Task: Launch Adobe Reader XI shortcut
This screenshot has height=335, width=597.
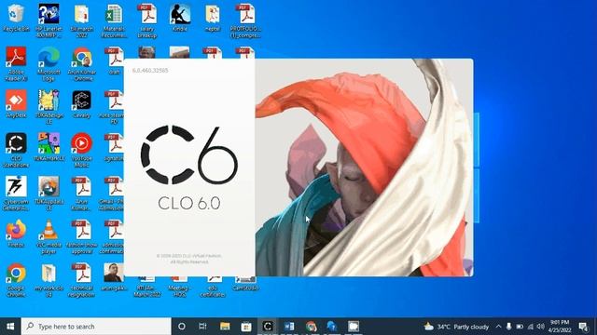Action: pos(16,63)
